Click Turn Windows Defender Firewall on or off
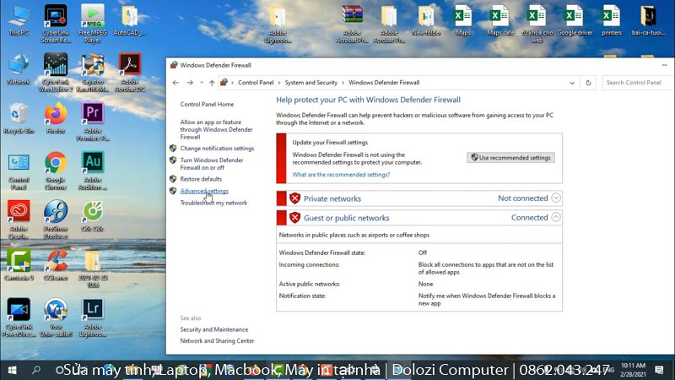Viewport: 675px width, 380px height. [211, 164]
